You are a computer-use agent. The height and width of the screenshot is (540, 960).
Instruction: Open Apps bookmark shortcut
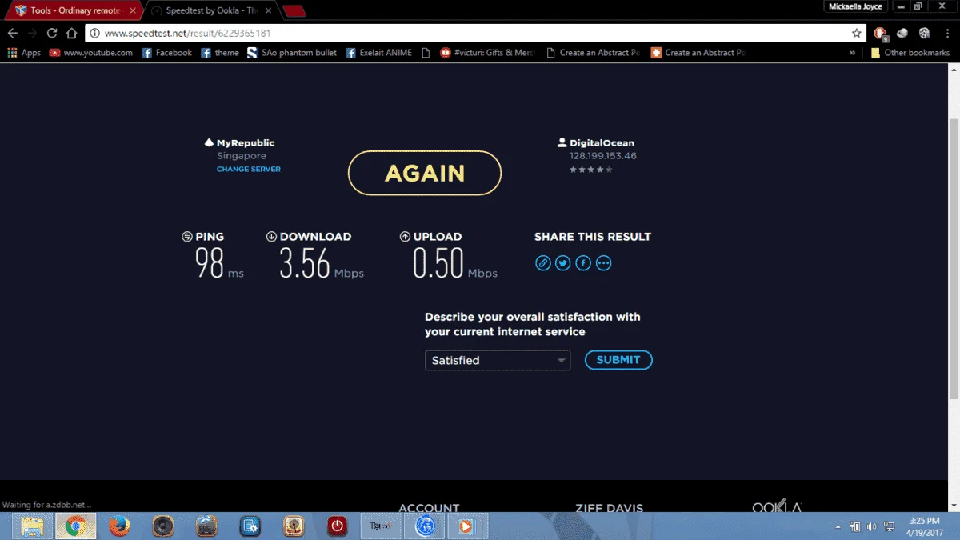point(23,53)
